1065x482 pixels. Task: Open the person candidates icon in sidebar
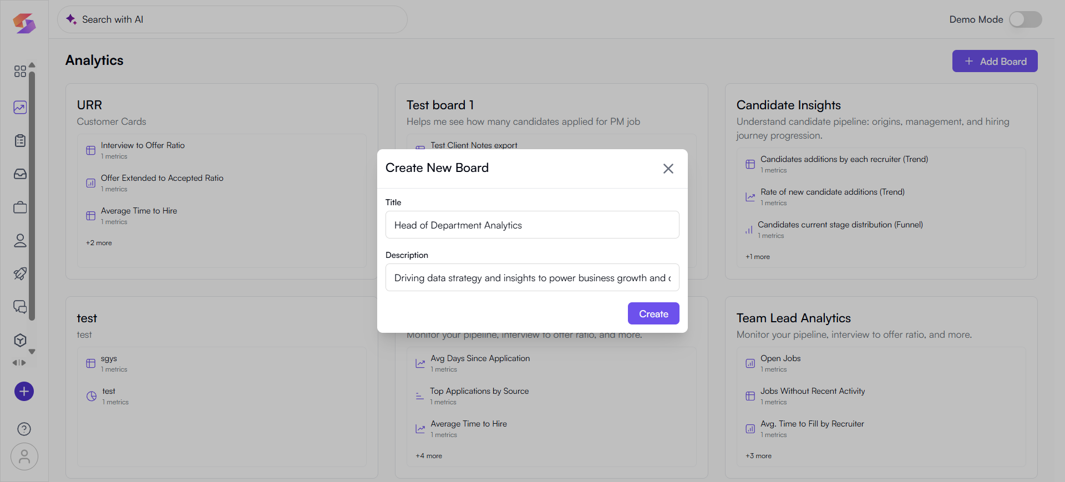(20, 241)
